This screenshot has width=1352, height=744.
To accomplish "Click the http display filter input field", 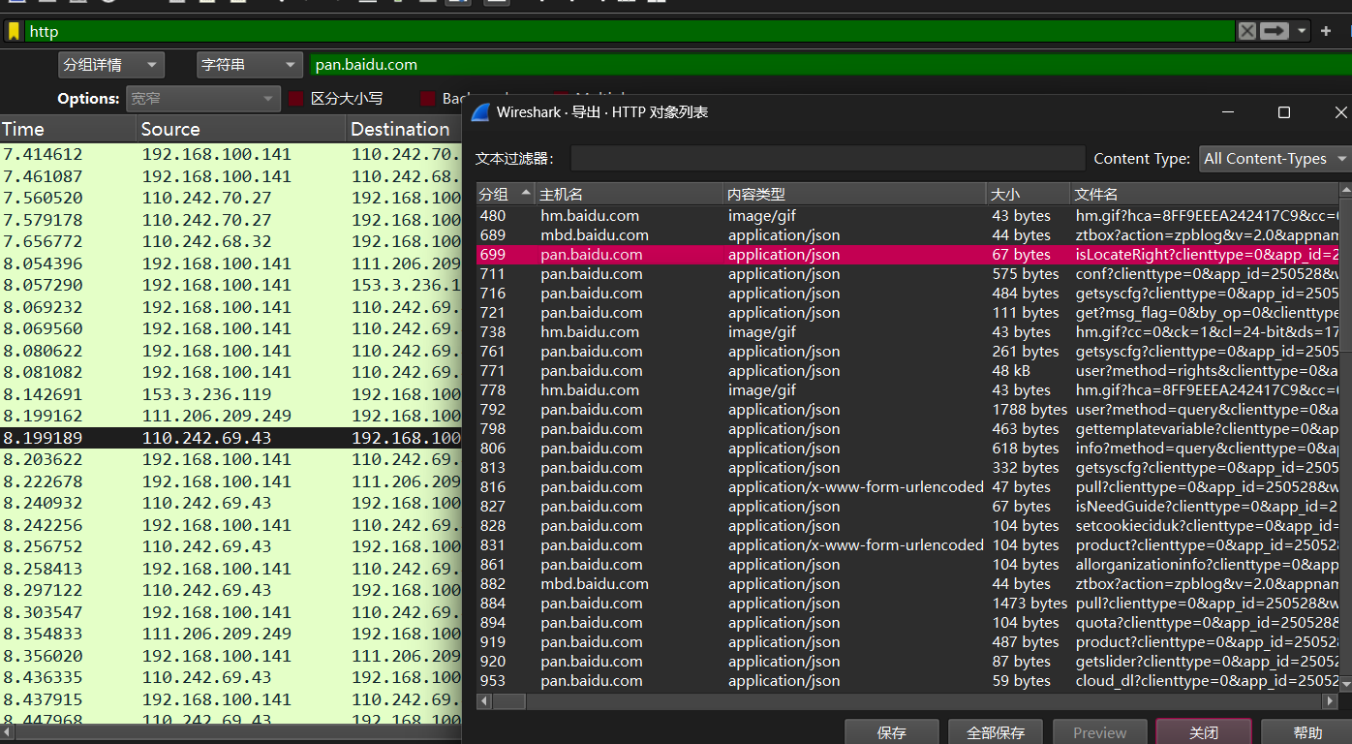I will click(630, 31).
